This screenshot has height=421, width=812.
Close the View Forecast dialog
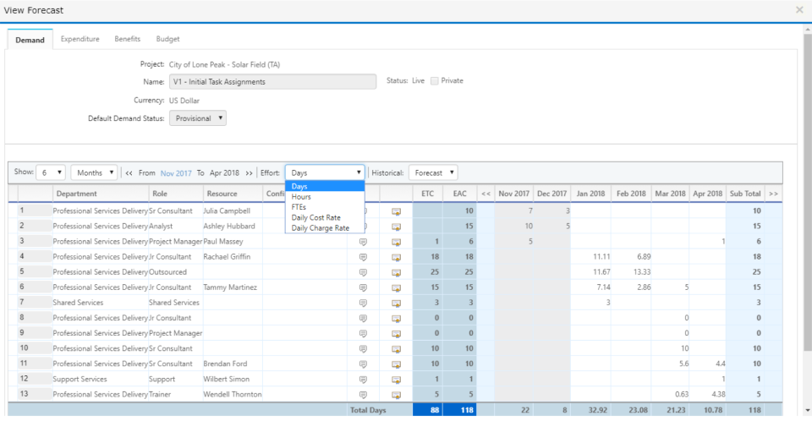(799, 10)
